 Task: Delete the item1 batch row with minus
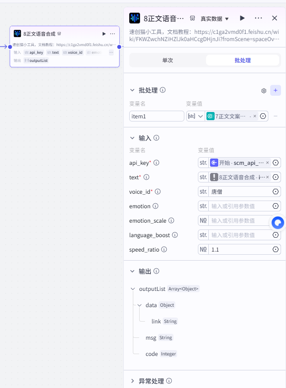coord(275,116)
